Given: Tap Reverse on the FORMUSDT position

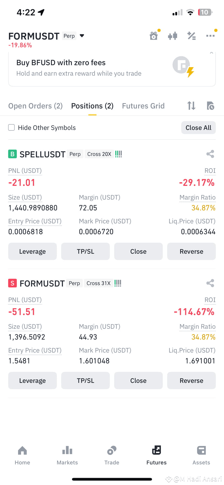Looking at the screenshot, I should 191,381.
